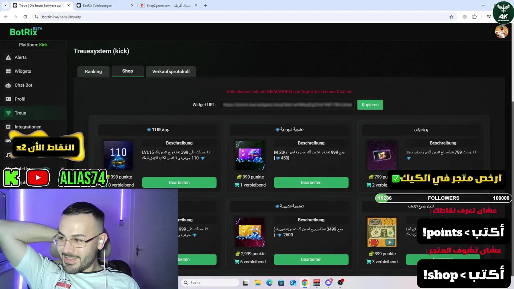514x289 pixels.
Task: Close the Shop2game.com tab
Action: (x=196, y=6)
